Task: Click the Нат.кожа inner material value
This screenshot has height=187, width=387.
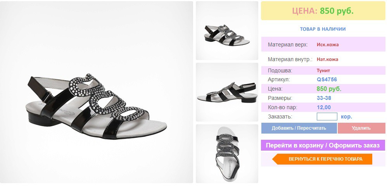Action: coord(327,59)
